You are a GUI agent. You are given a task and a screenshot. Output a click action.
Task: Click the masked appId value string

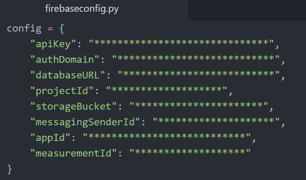pyautogui.click(x=166, y=137)
